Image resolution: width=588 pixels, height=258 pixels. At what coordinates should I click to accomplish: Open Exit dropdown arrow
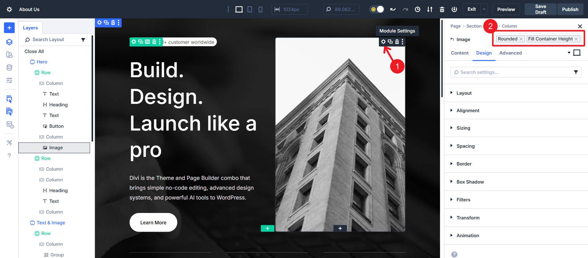(x=484, y=9)
